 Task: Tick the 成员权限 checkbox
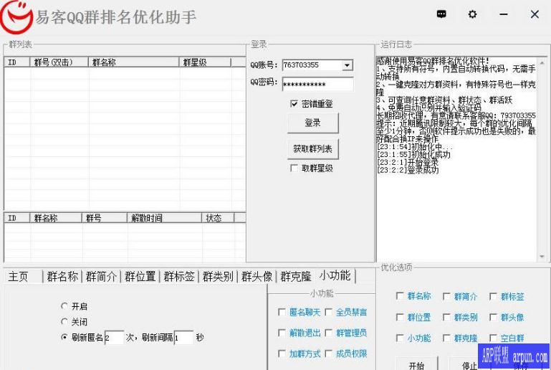point(329,354)
